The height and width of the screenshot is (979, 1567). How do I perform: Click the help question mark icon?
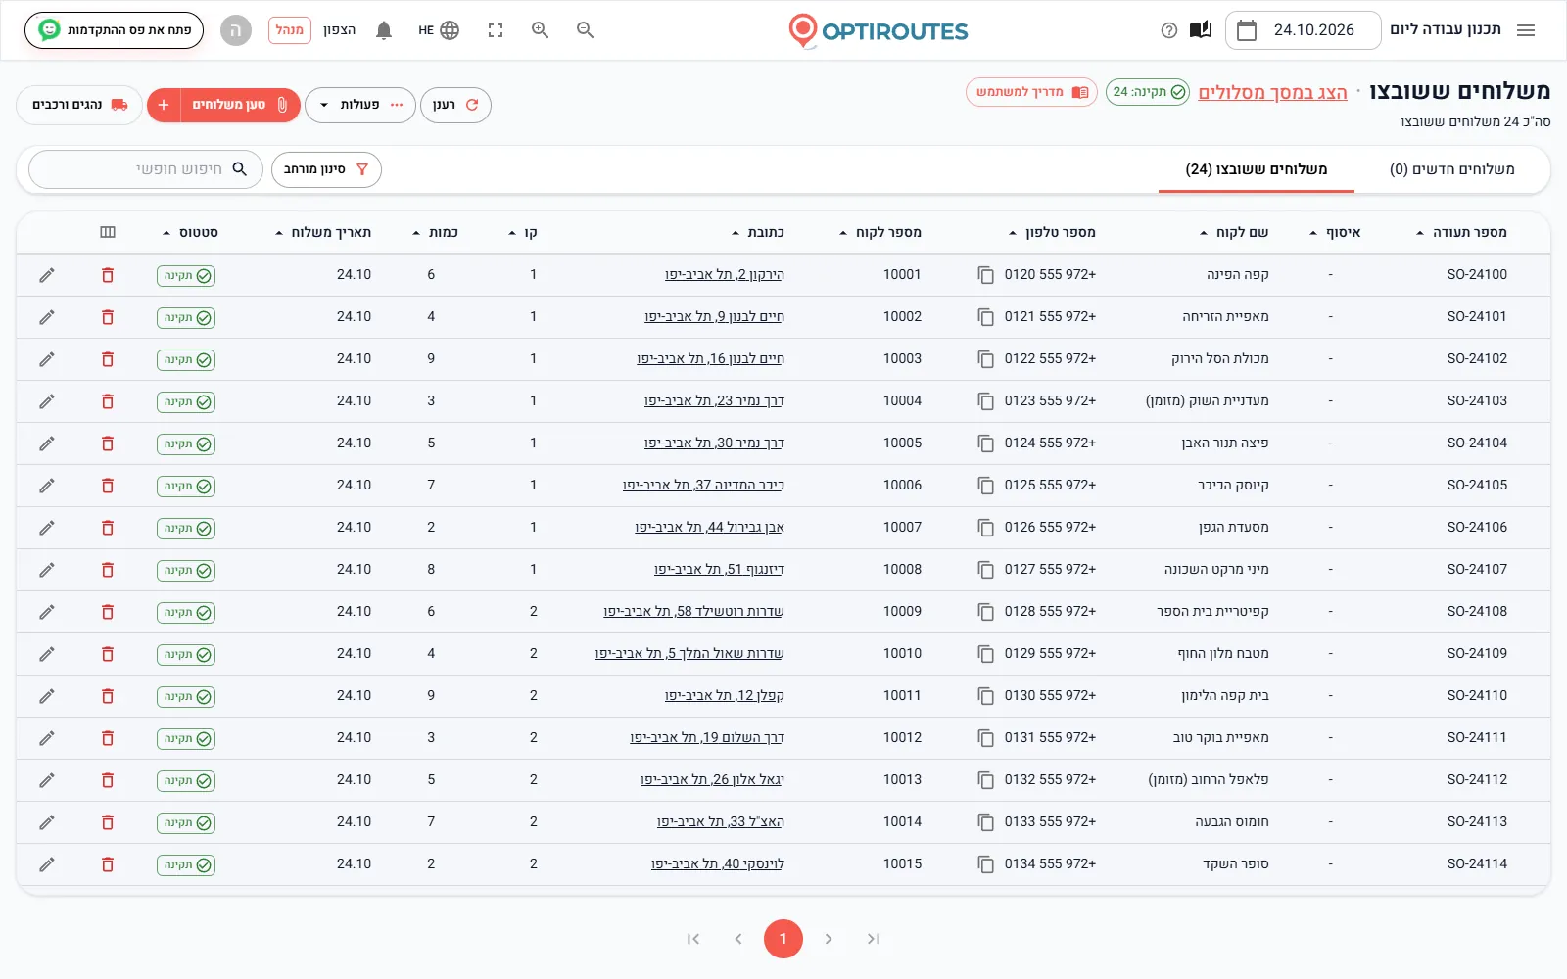1168,30
